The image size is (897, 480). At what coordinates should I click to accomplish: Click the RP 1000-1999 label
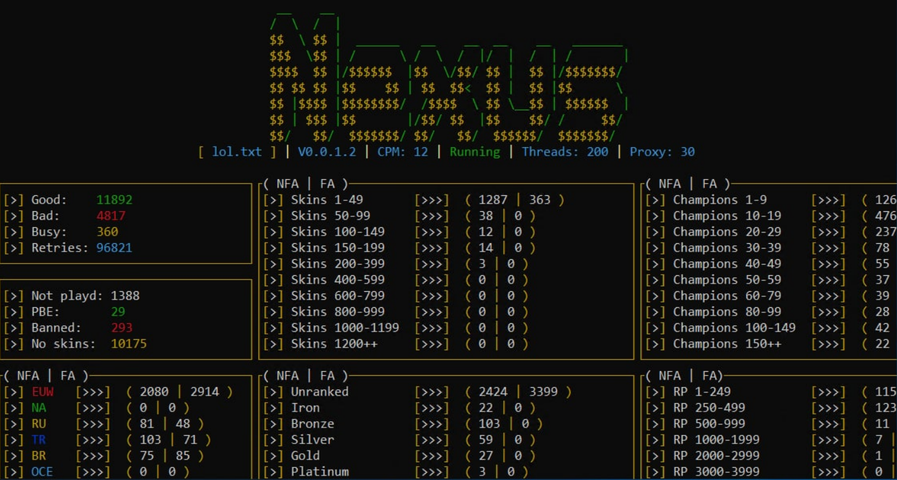(716, 440)
